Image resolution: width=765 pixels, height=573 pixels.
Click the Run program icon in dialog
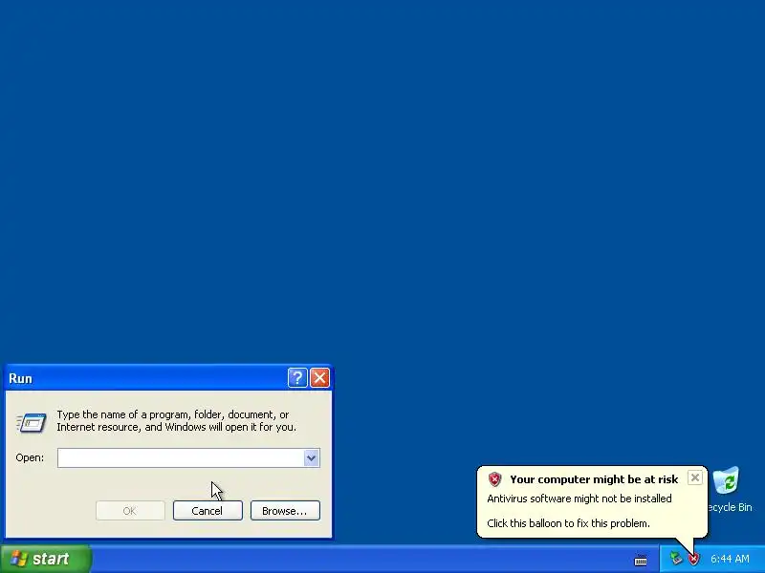click(32, 422)
